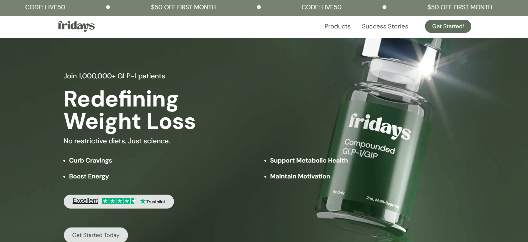528x242 pixels.
Task: Click the Support Metabolic Health bullet item
Action: 309,161
